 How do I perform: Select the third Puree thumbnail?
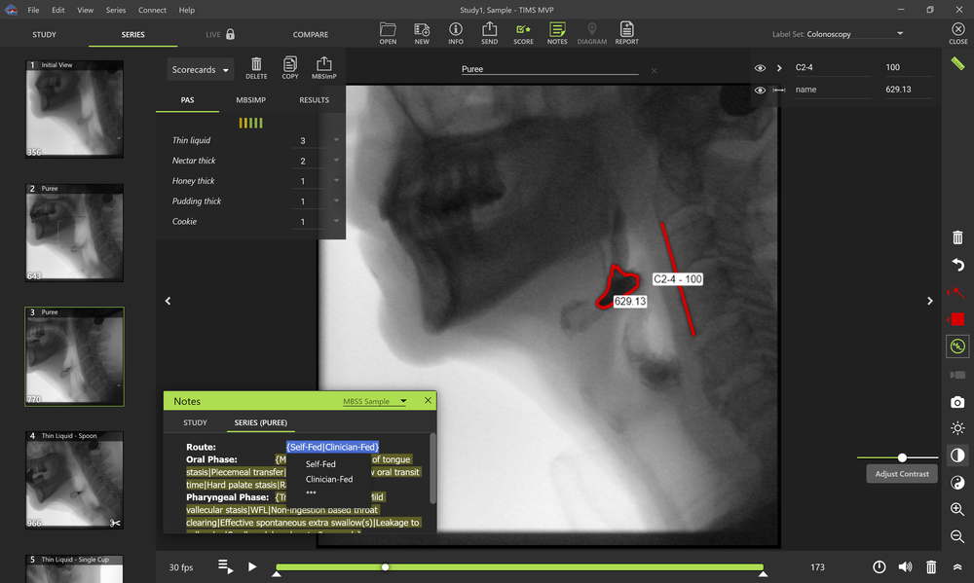click(x=74, y=356)
